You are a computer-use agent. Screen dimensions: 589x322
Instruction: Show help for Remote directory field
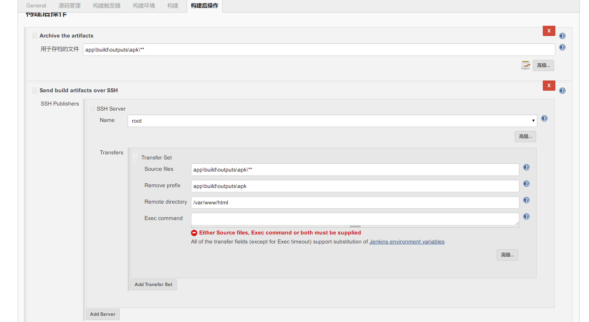tap(526, 200)
